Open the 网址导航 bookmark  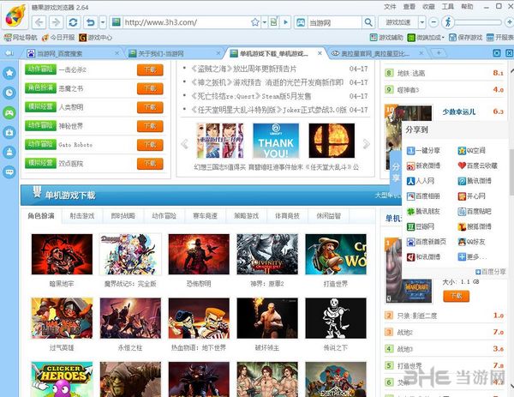[x=21, y=38]
